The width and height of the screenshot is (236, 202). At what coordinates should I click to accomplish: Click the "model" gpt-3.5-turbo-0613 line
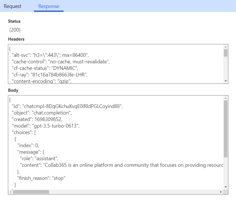point(46,126)
